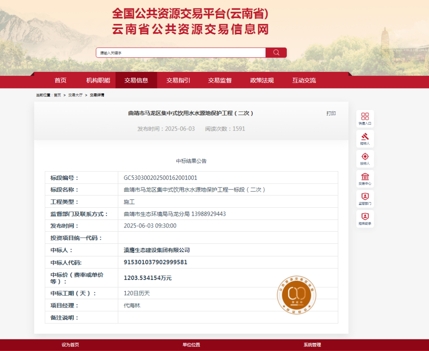429x351 pixels.
Task: Select the 招标人 tenderer icon
Action: tap(365, 138)
